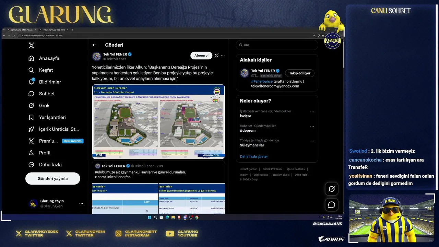Screen dimensions: 439x247
Task: Open options for İsviçre trend
Action: click(x=312, y=112)
